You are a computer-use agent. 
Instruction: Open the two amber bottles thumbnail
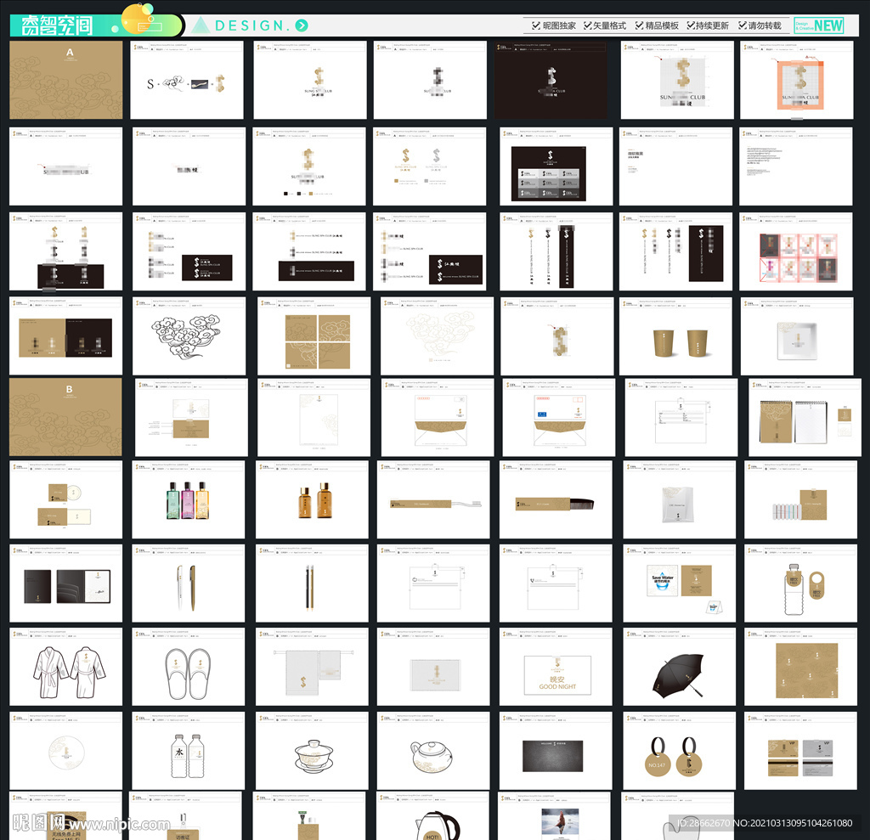312,499
